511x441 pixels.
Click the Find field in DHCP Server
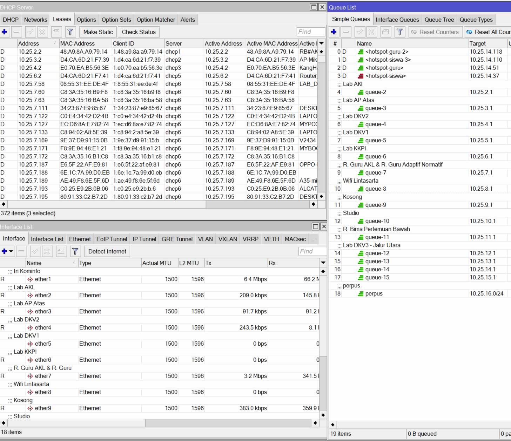[310, 32]
